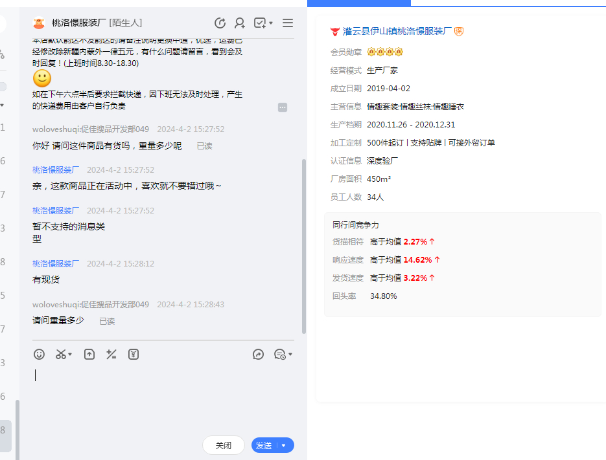Expand the send options arrow
Screen dimensions: 606x460
click(x=284, y=445)
